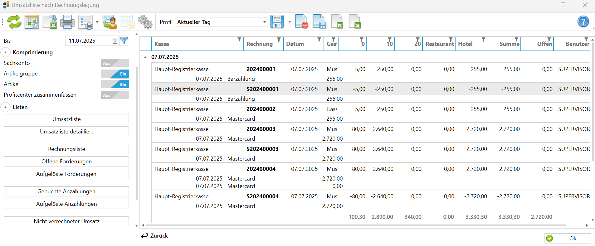
Task: Click the import document green arrow icon
Action: coord(337,22)
